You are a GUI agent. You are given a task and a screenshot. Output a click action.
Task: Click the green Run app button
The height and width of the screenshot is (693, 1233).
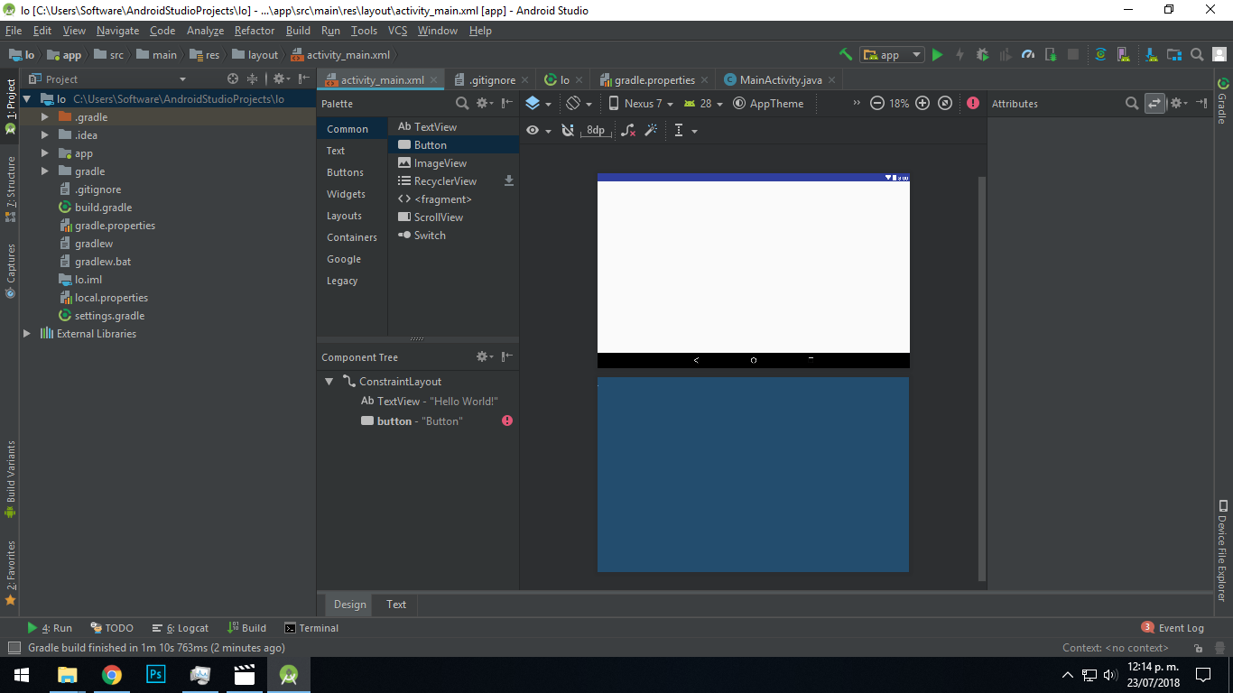point(937,55)
